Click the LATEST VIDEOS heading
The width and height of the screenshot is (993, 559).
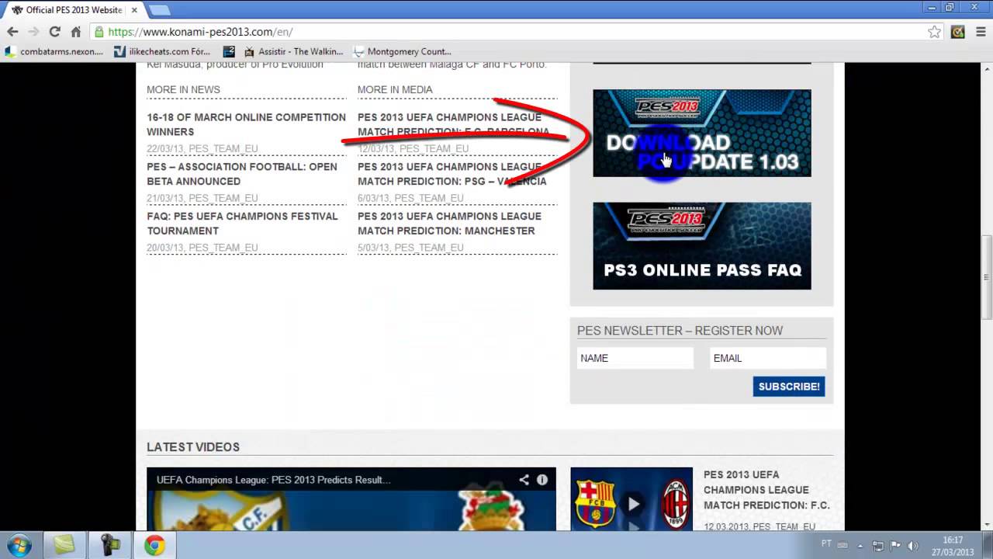[193, 447]
